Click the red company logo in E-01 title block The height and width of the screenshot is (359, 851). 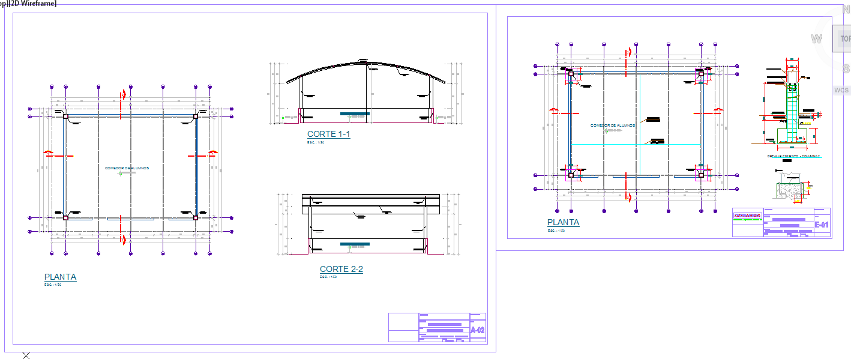click(x=747, y=216)
